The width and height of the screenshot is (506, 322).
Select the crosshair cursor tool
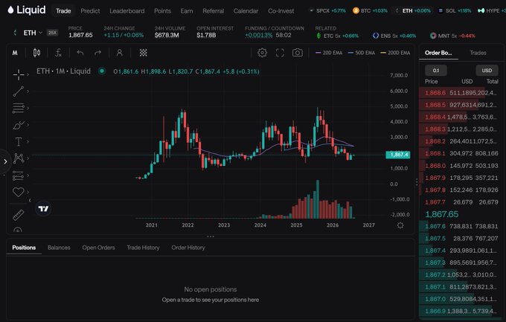click(19, 74)
